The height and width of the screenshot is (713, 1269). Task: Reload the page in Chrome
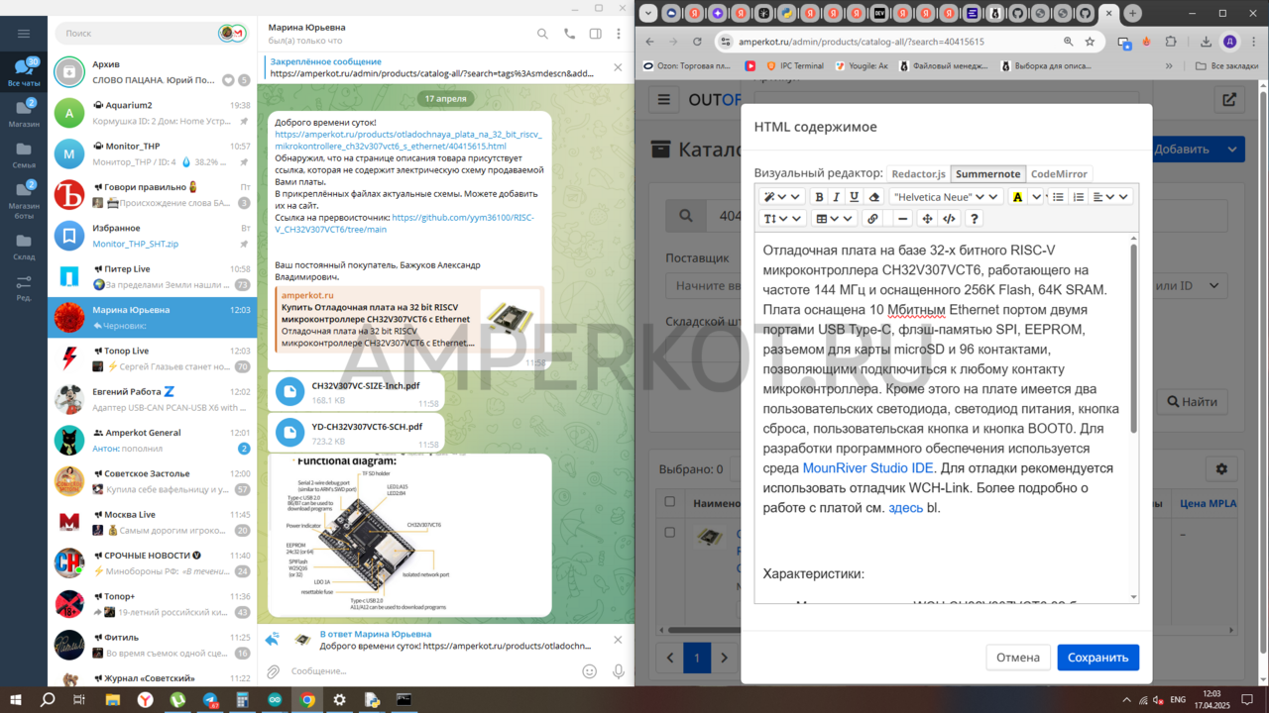(698, 42)
